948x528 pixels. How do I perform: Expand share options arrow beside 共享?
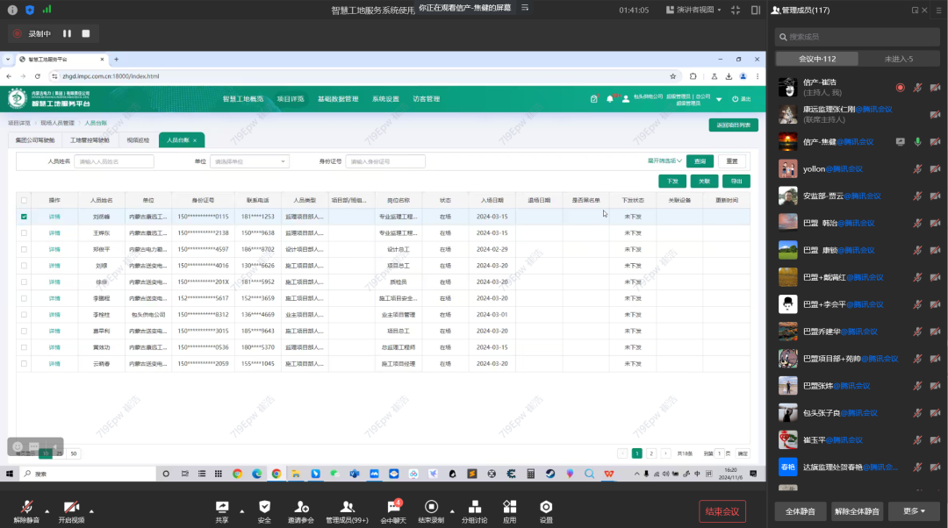pyautogui.click(x=242, y=511)
